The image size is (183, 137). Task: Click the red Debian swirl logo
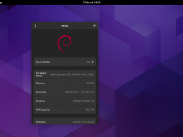coord(65,43)
